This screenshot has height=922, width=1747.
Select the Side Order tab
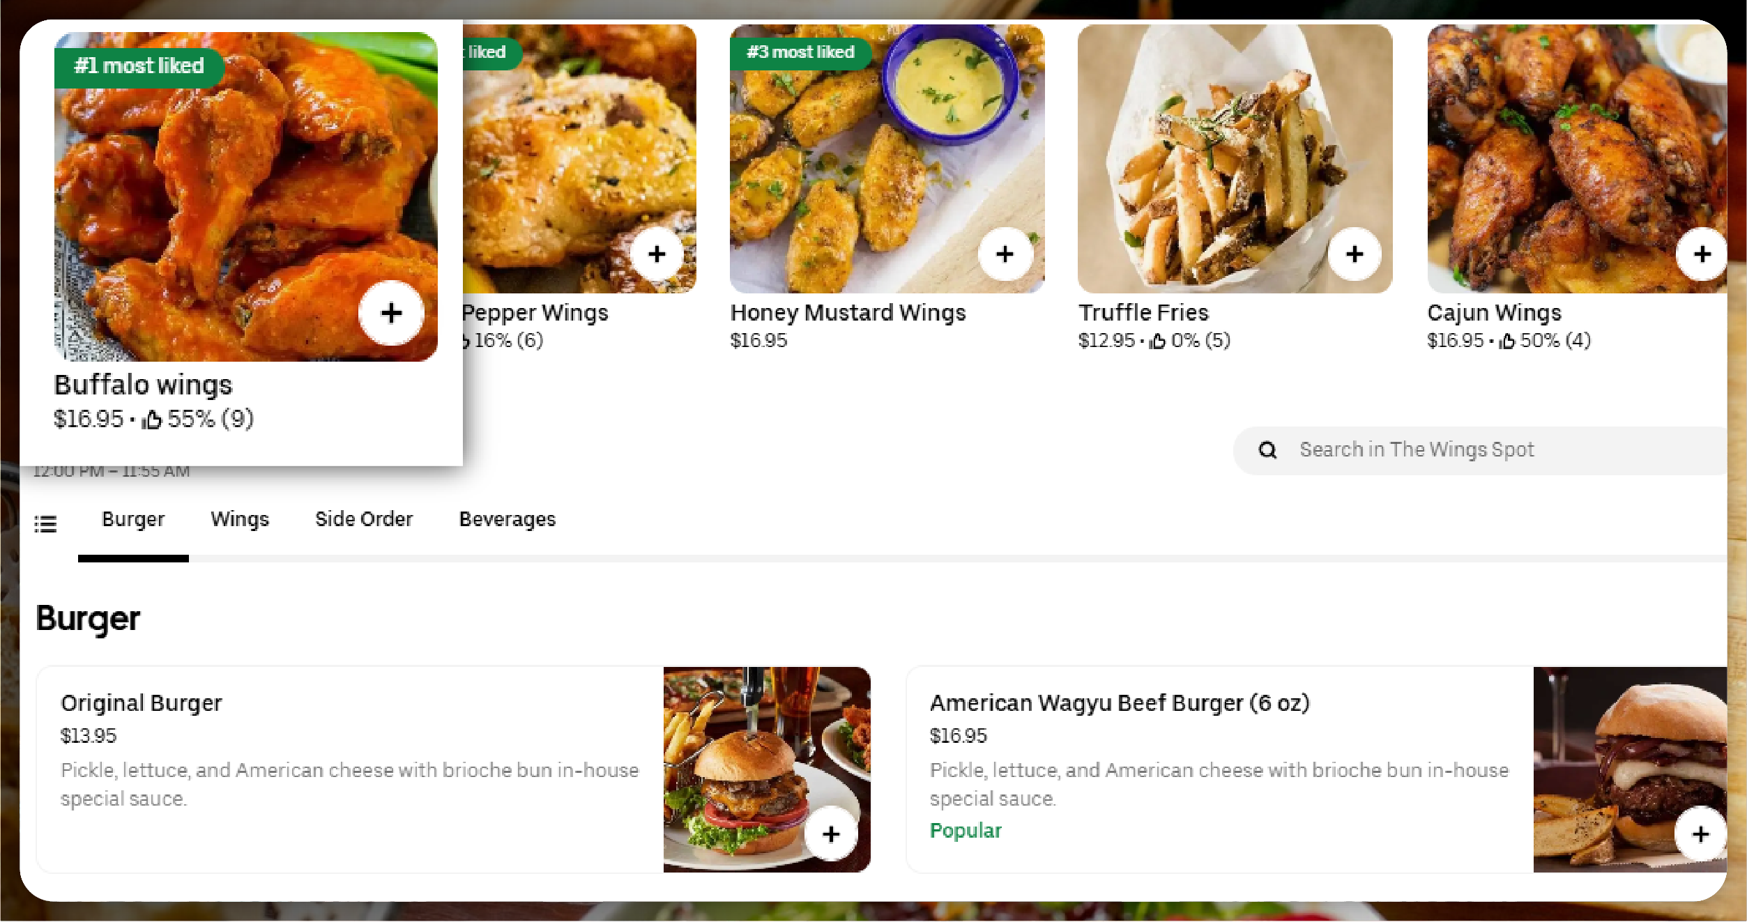pos(364,519)
